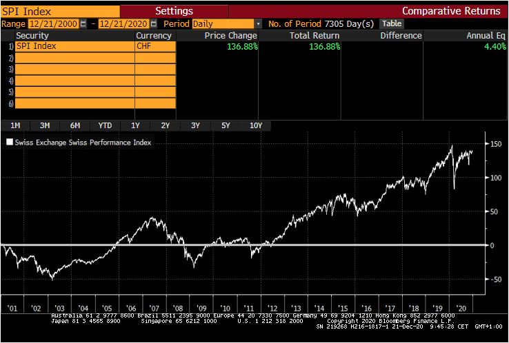Edit the end date field 12/21/2020

124,24
